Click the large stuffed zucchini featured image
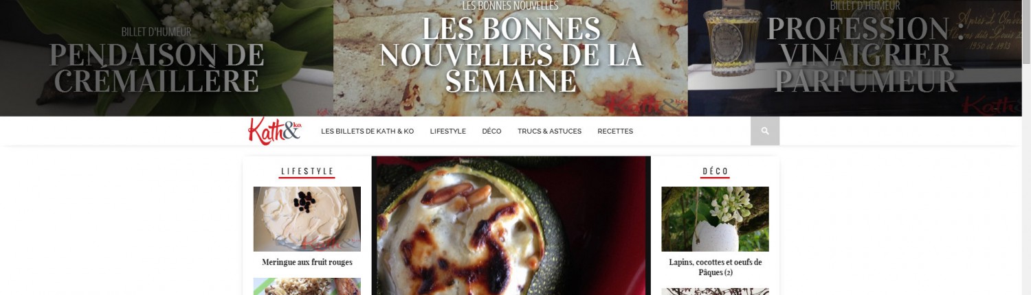 (x=511, y=226)
